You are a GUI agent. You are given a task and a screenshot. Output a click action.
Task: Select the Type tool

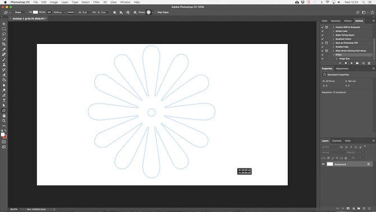(4, 101)
